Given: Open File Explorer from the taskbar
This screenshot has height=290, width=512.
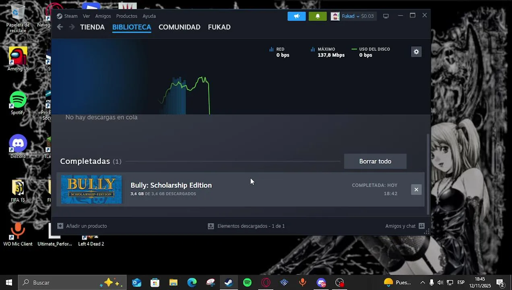Looking at the screenshot, I should click(173, 283).
